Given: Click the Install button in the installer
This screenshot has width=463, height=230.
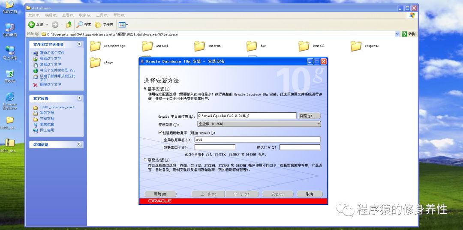Looking at the screenshot, I should click(x=277, y=194).
